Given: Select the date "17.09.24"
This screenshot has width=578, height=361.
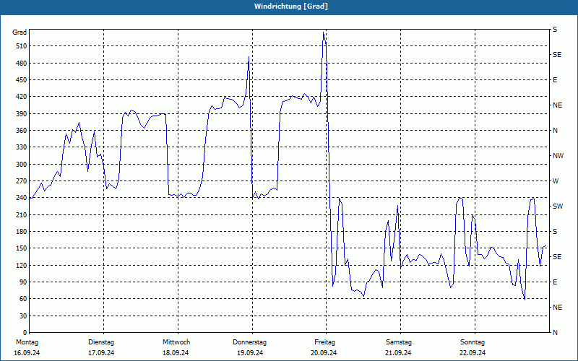Looking at the screenshot, I should [101, 353].
